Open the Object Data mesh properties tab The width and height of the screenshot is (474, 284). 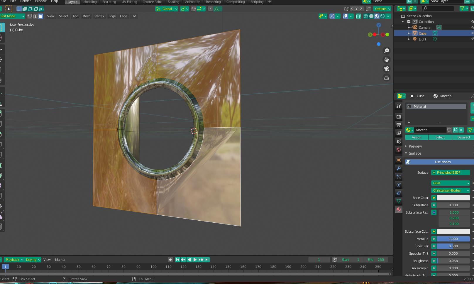coord(398,201)
